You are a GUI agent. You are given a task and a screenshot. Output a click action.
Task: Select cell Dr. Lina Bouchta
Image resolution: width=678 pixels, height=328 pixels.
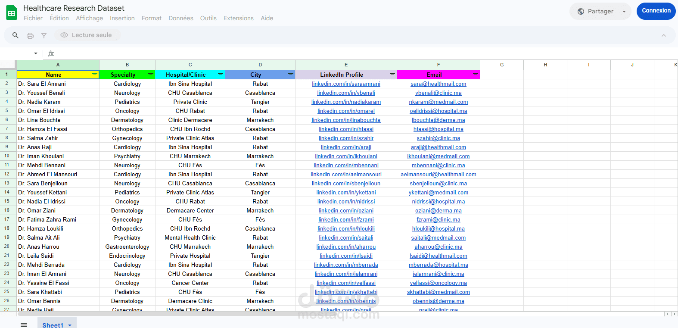[x=58, y=120]
